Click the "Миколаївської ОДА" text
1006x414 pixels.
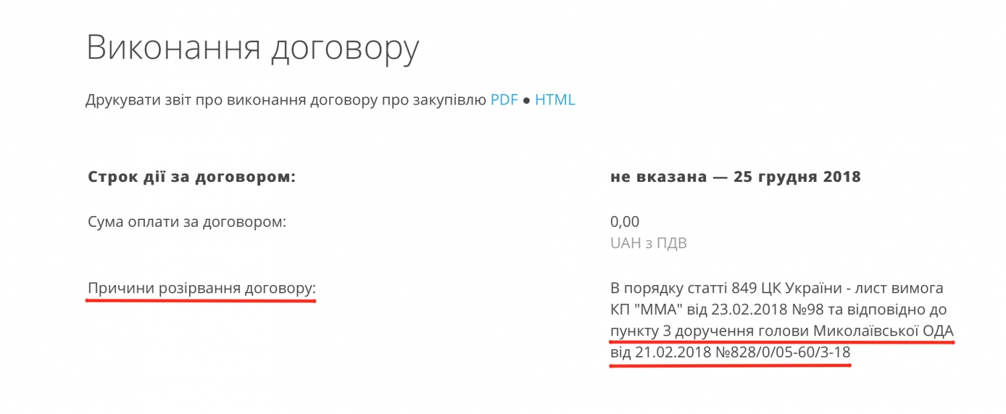coord(883,331)
